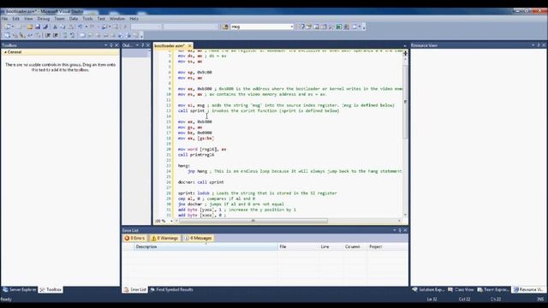548x308 pixels.
Task: Sort by the Line column header
Action: coord(331,246)
